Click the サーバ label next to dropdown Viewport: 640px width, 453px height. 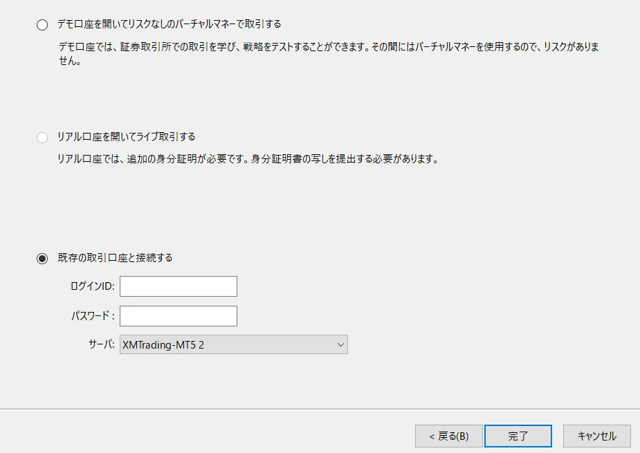click(102, 344)
